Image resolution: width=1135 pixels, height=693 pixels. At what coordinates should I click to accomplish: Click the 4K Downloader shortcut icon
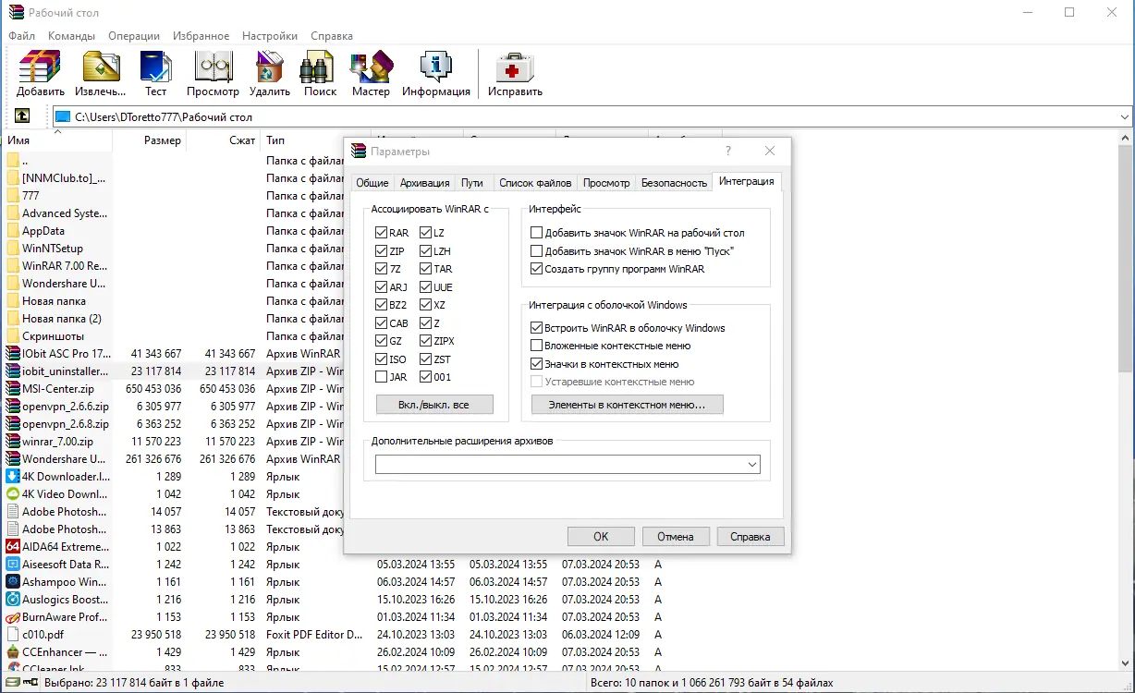pyautogui.click(x=13, y=477)
